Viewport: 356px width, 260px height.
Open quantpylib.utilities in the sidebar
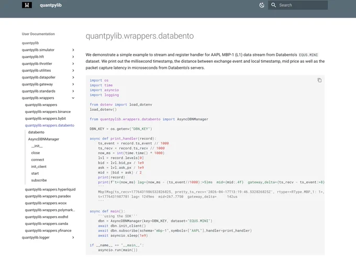[36, 71]
